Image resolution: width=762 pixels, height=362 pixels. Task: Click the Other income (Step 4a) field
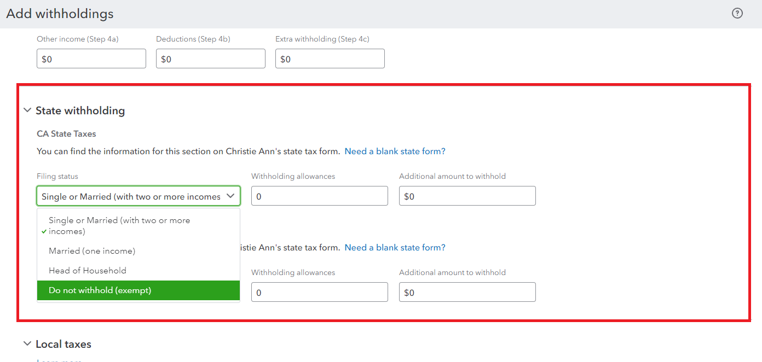(91, 59)
